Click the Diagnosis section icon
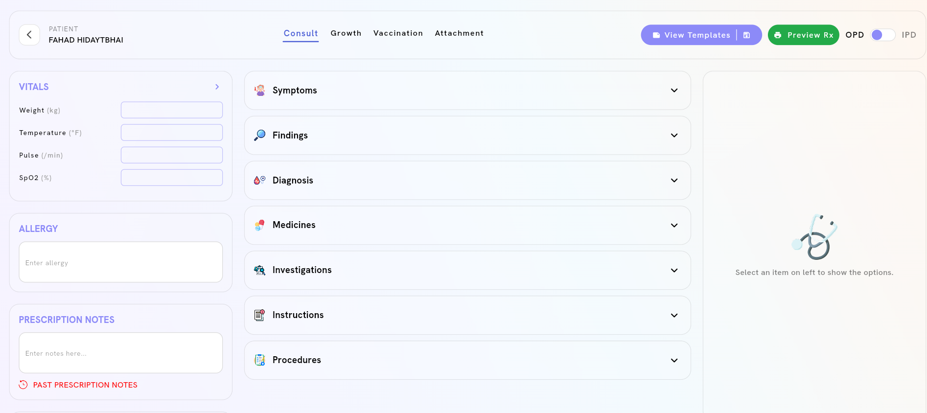The width and height of the screenshot is (927, 413). 259,180
